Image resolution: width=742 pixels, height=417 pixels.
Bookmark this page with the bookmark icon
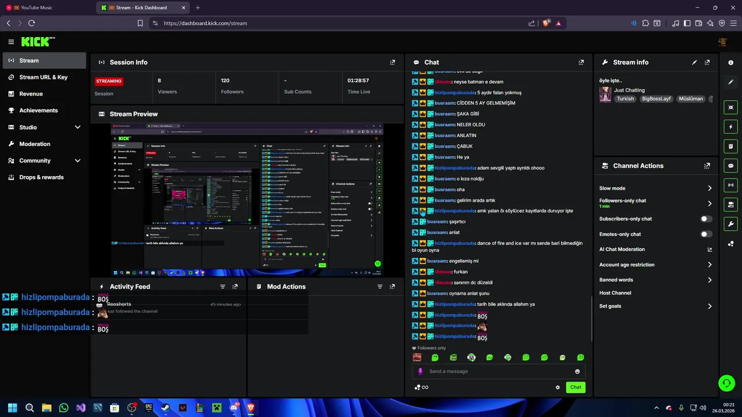140,23
